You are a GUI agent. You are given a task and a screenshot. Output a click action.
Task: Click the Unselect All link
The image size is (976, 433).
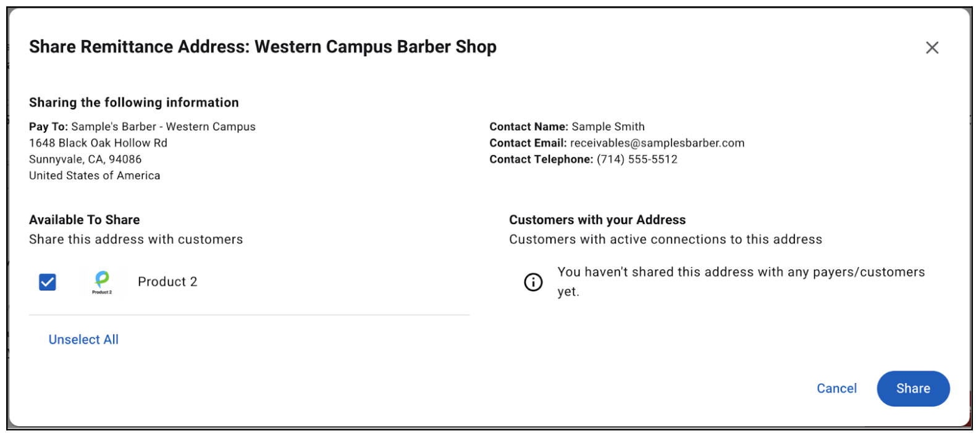83,339
